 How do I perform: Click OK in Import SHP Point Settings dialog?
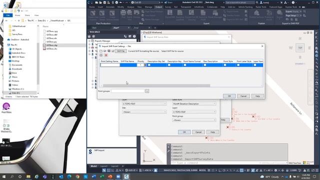click(229, 96)
